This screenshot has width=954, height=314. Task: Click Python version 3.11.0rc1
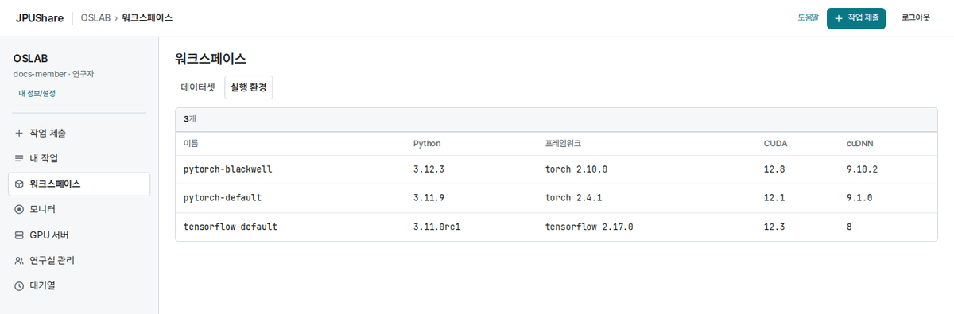[x=437, y=227]
